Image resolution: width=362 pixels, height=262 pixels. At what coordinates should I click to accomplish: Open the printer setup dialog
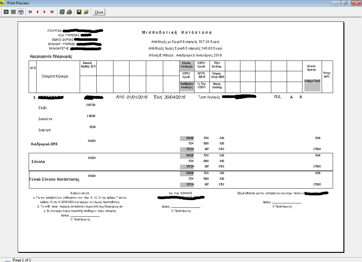(62, 12)
